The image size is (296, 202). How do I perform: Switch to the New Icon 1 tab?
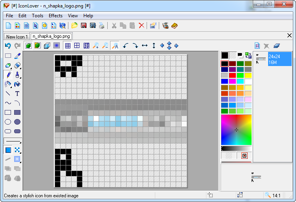coord(17,37)
